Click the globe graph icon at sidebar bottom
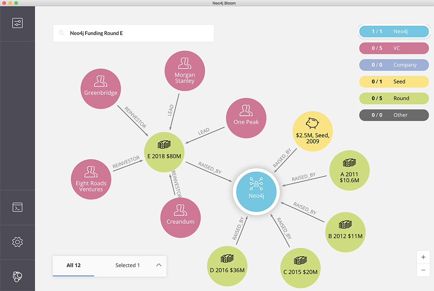The height and width of the screenshot is (291, 434). tap(17, 276)
